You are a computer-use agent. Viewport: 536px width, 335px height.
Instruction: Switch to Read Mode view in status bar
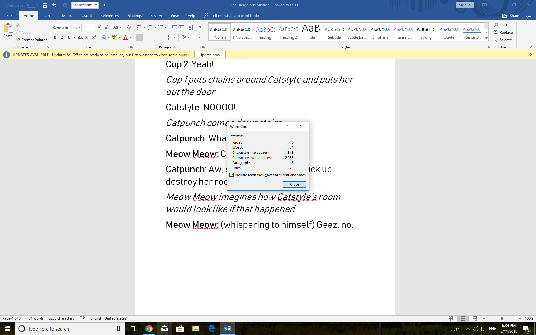click(x=450, y=318)
